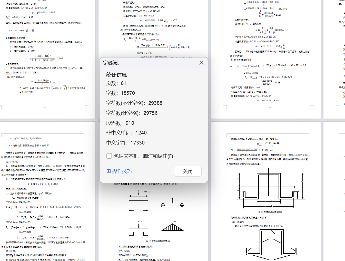345x261 pixels.
Task: Select the 页数: 61 statistic line
Action: [116, 83]
